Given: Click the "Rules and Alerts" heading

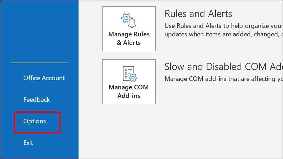Looking at the screenshot, I should coord(198,13).
